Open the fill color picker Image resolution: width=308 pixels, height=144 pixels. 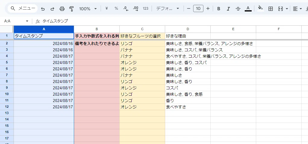(260, 8)
